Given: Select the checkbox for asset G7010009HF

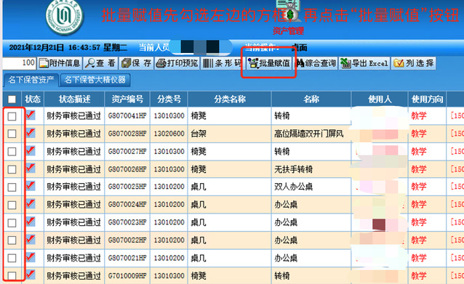Looking at the screenshot, I should coord(12,276).
